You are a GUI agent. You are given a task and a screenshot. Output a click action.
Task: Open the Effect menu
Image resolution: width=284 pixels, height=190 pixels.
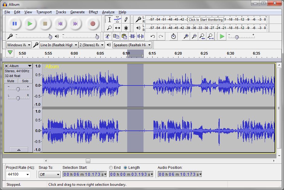point(93,12)
